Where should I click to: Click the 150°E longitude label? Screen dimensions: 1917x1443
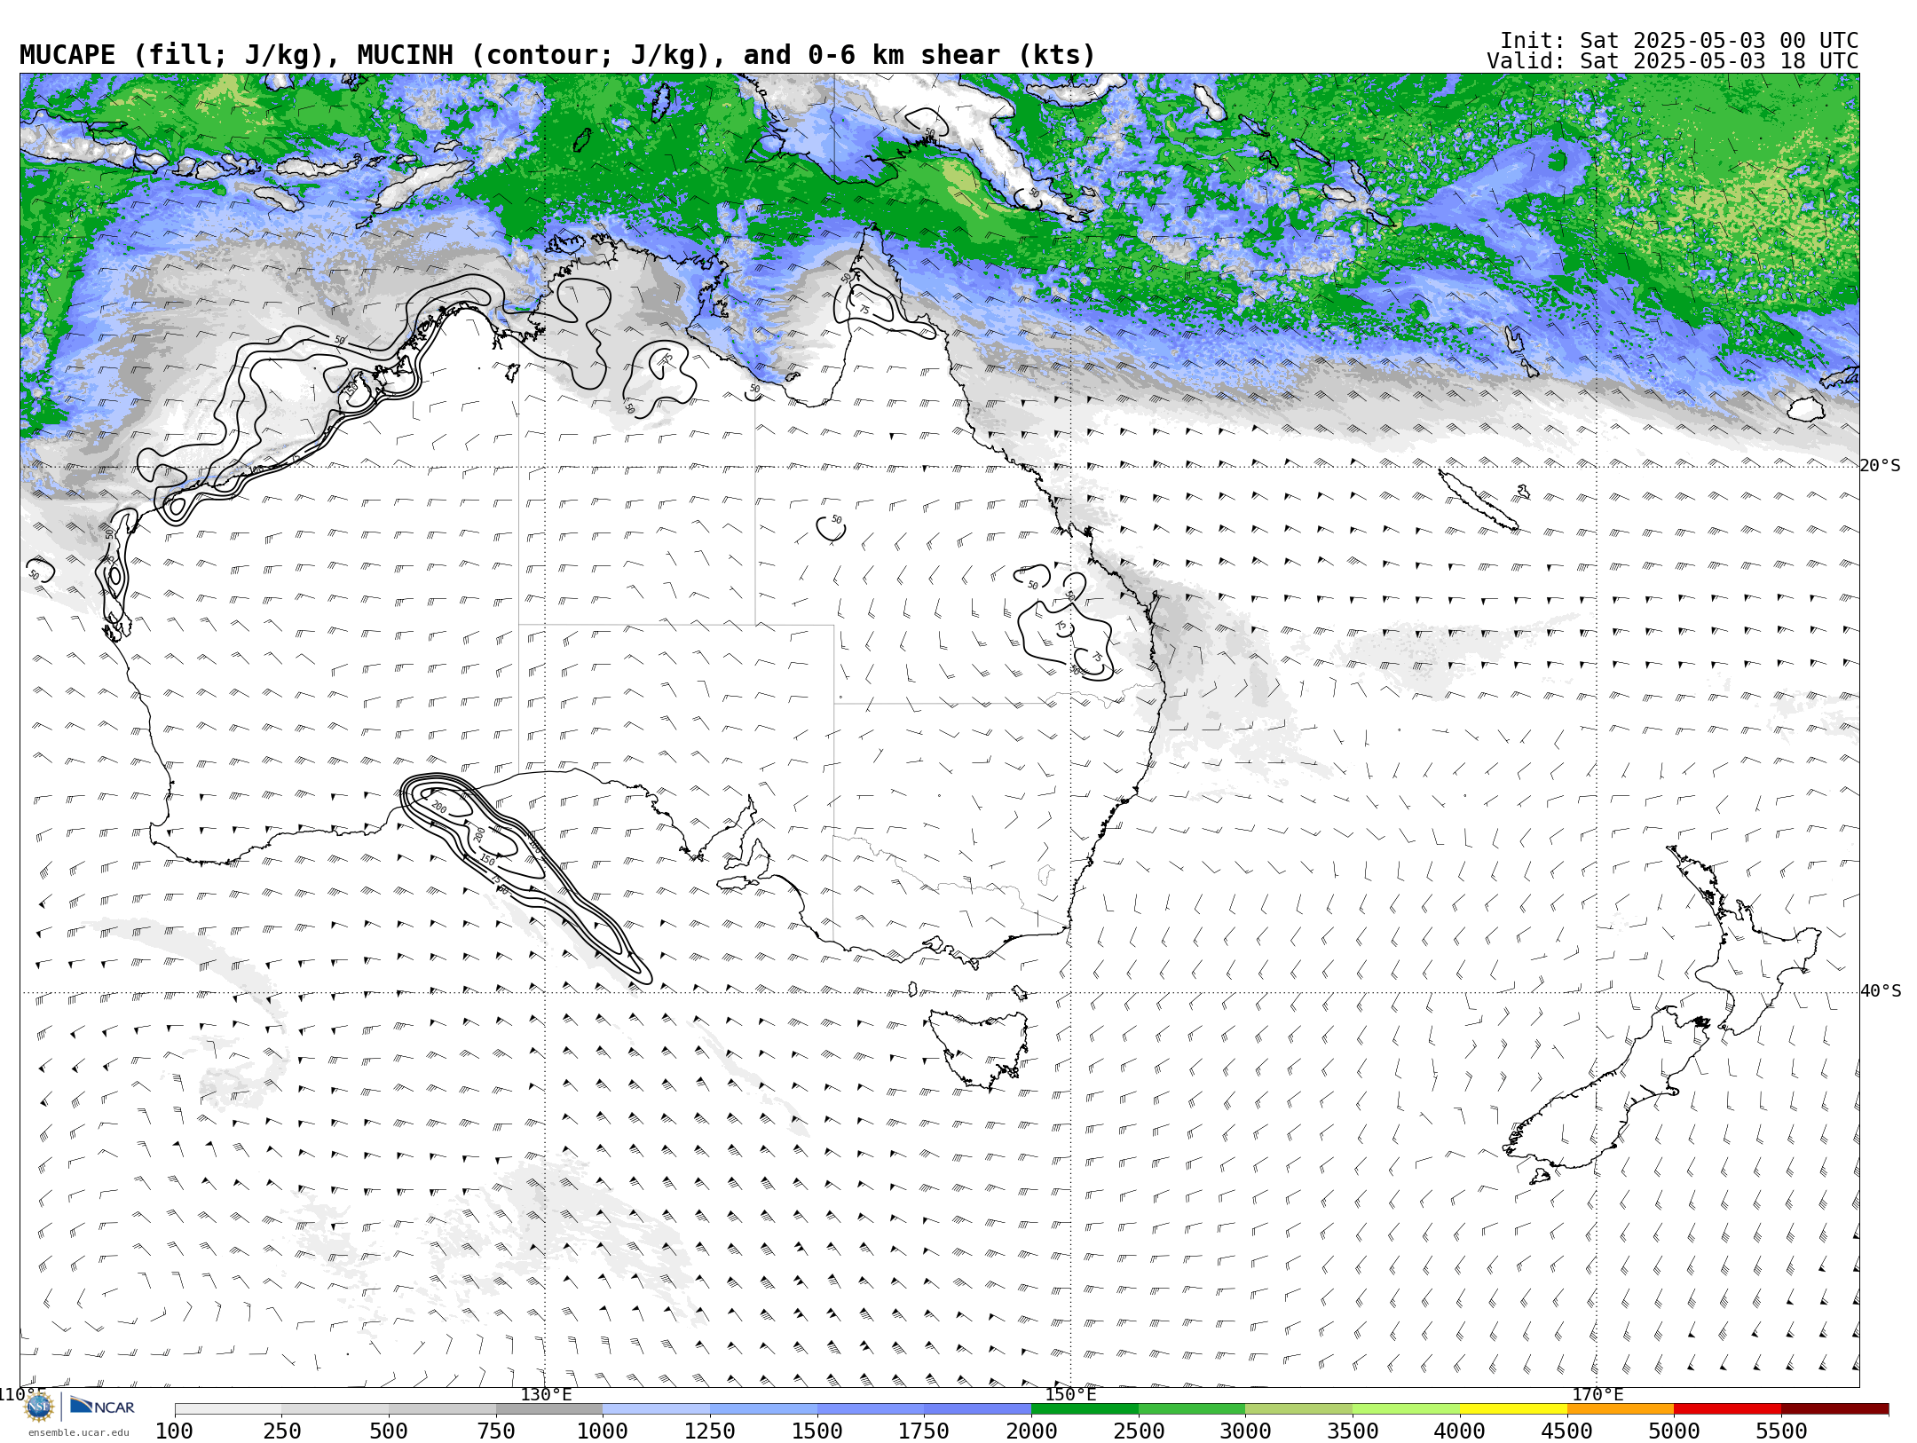pyautogui.click(x=1070, y=1394)
